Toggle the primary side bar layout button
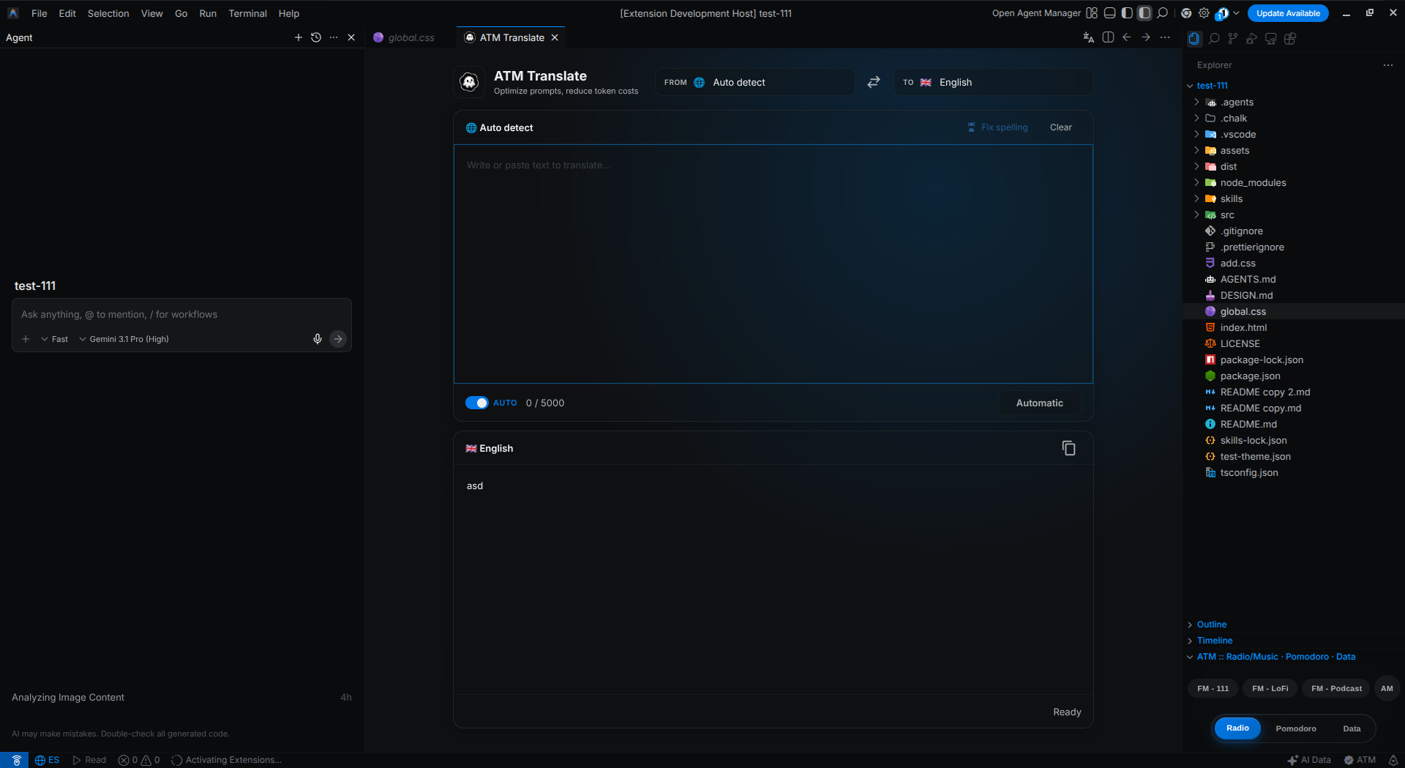 click(x=1127, y=13)
